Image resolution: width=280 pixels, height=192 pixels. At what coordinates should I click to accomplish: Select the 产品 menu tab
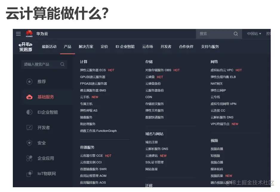tap(67, 47)
